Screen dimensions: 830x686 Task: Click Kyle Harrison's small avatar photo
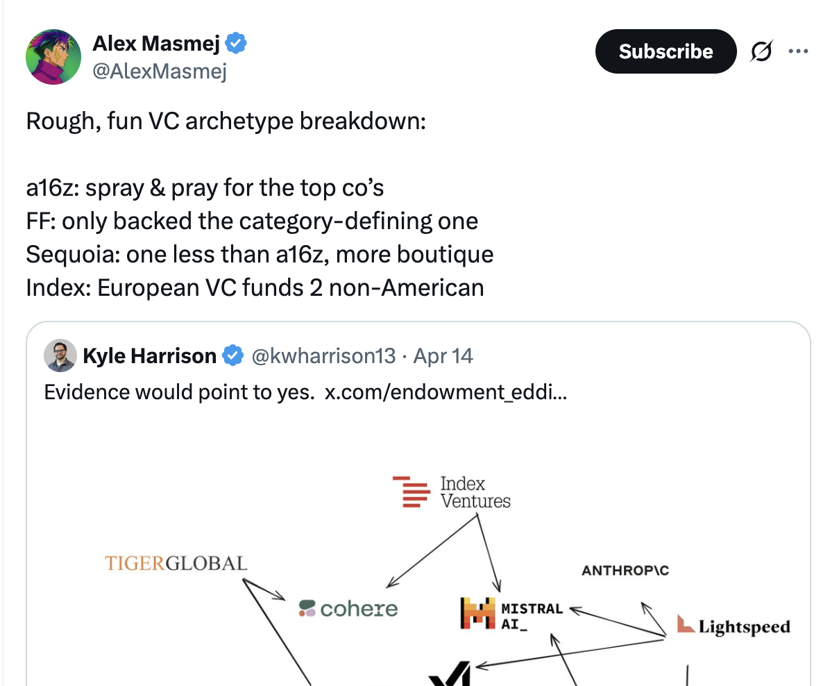pyautogui.click(x=60, y=356)
